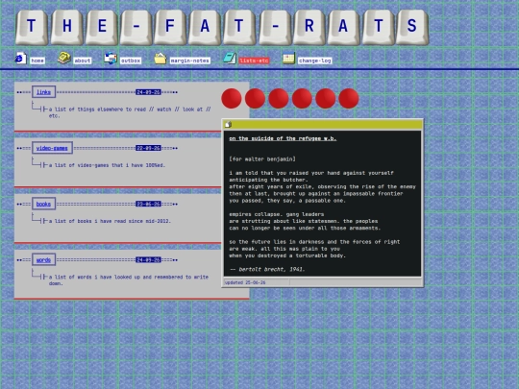Navigate to margin-notes
519x389 pixels.
click(x=189, y=61)
